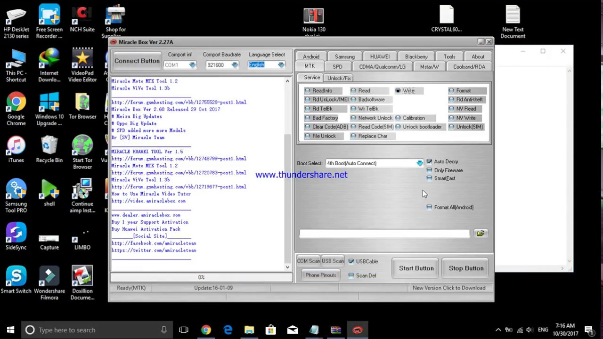Click the Start Button
The image size is (603, 339).
click(416, 268)
